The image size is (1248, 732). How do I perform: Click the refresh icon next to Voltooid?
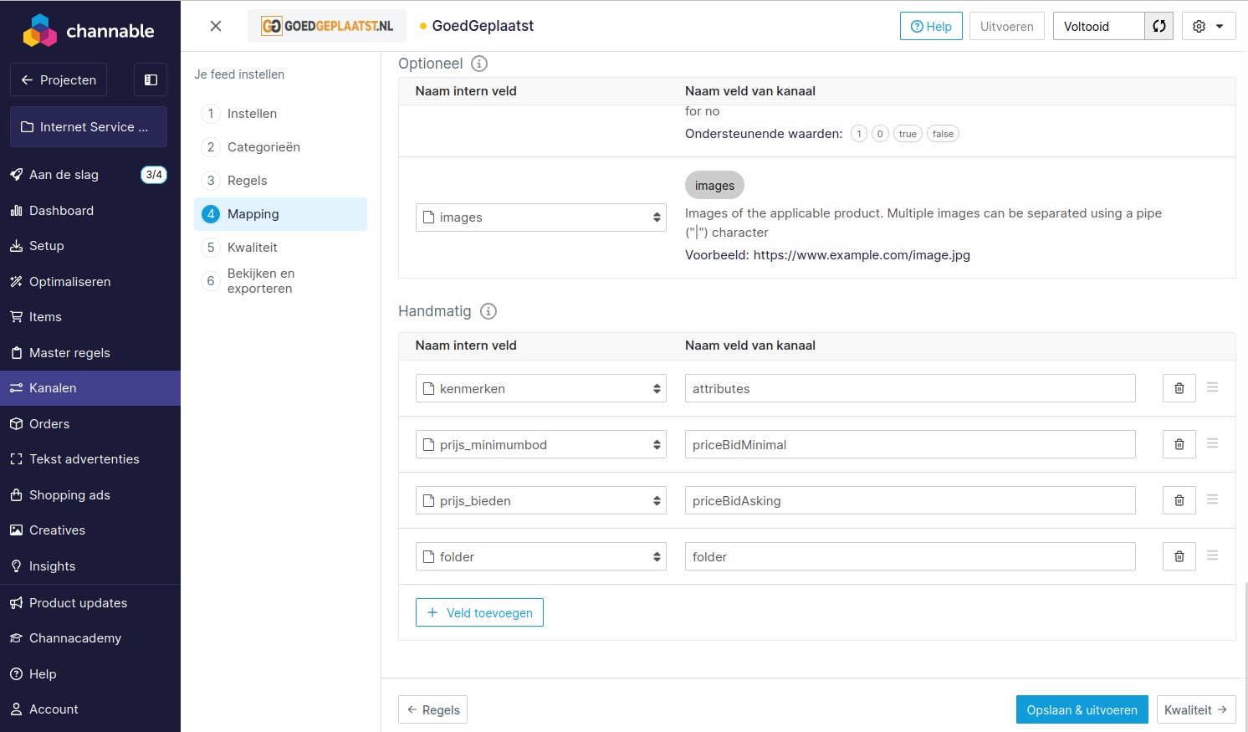1158,26
